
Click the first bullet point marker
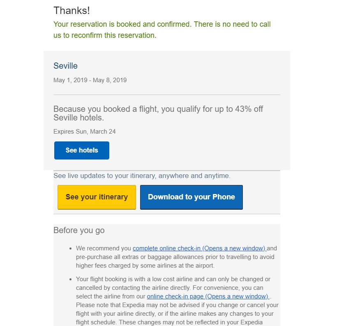click(x=71, y=249)
